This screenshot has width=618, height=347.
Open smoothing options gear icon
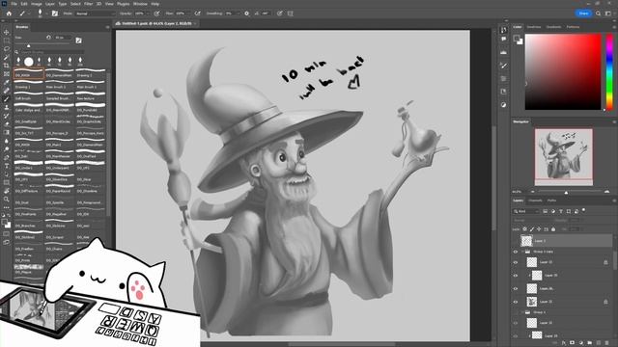247,13
